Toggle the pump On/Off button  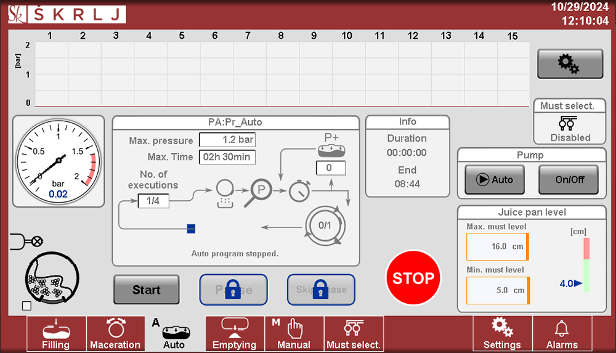coord(568,180)
